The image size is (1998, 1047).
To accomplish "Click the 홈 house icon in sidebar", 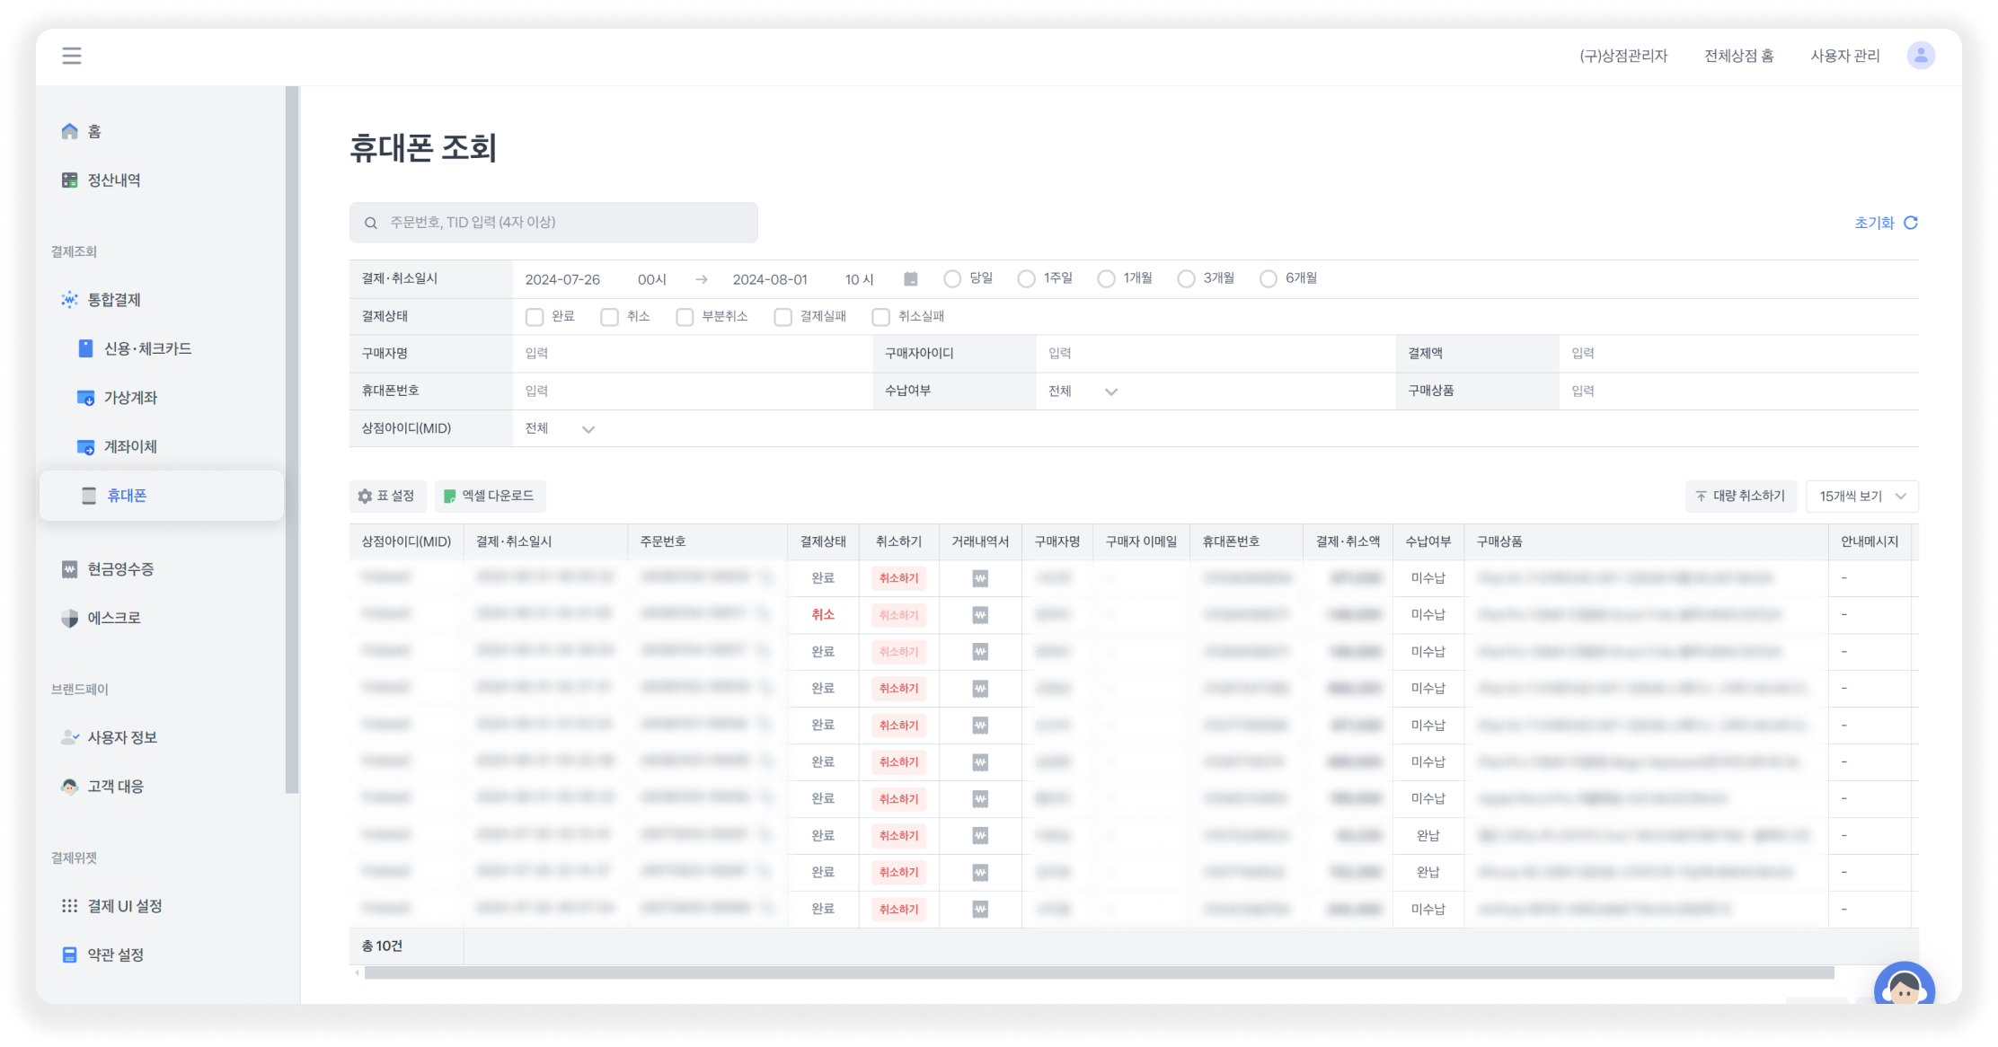I will point(69,132).
